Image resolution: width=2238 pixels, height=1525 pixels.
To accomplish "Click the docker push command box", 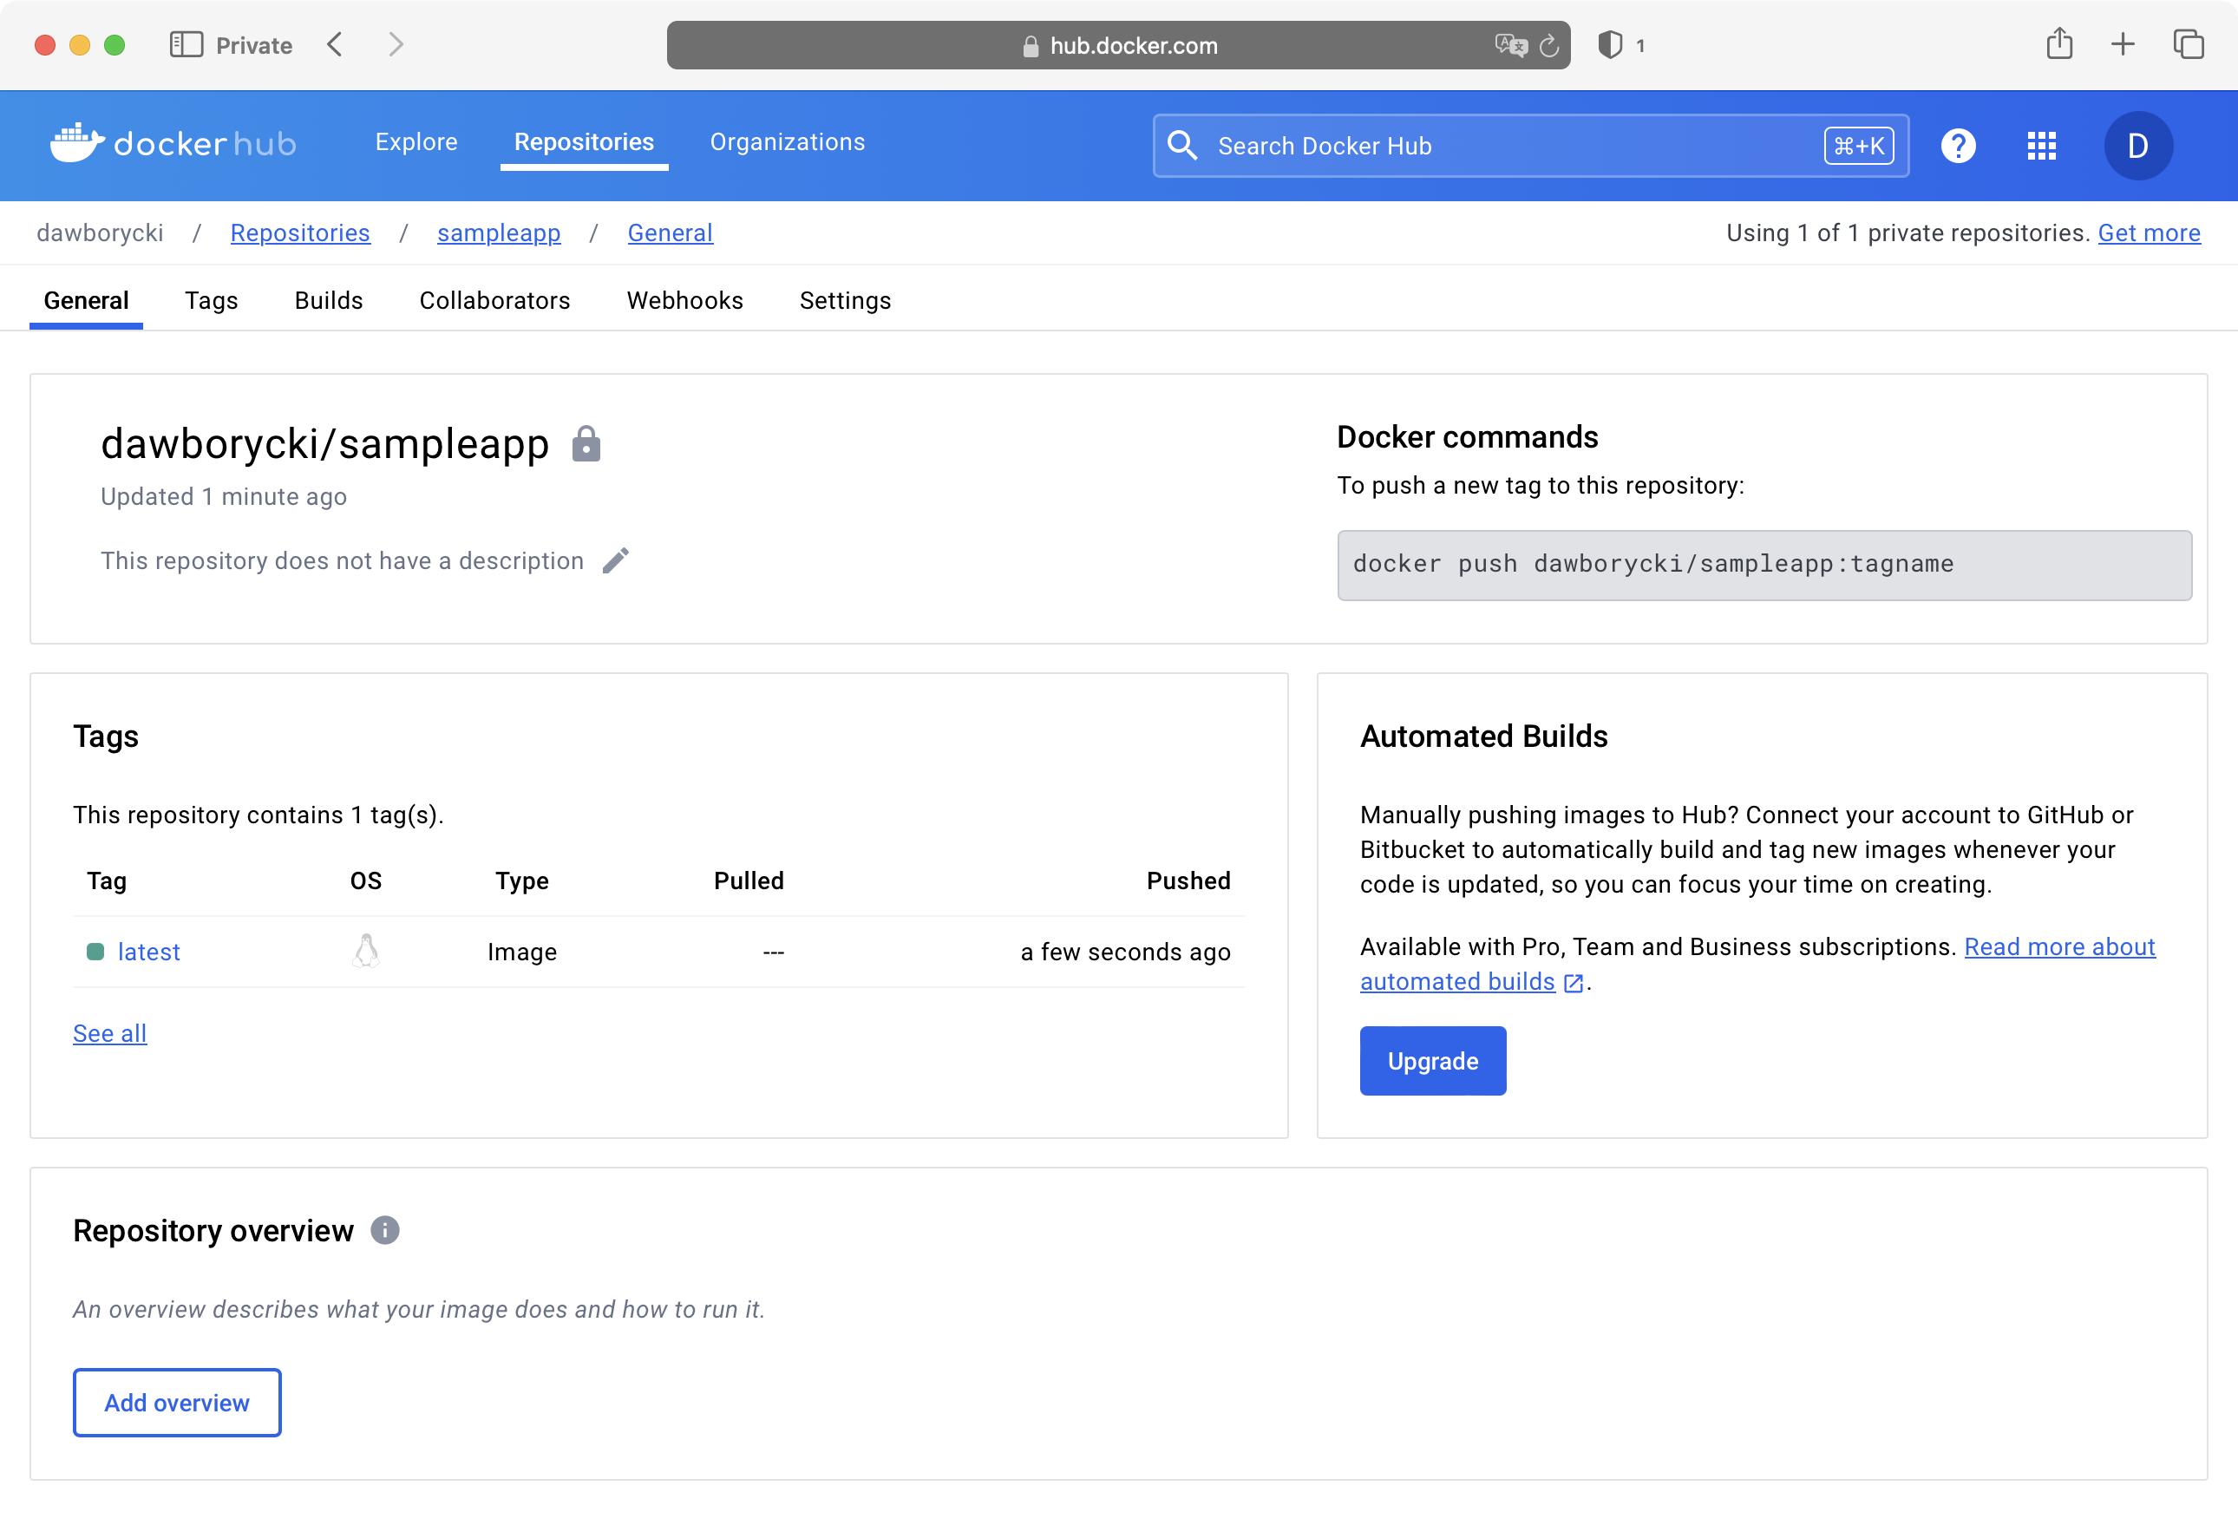I will pyautogui.click(x=1764, y=564).
